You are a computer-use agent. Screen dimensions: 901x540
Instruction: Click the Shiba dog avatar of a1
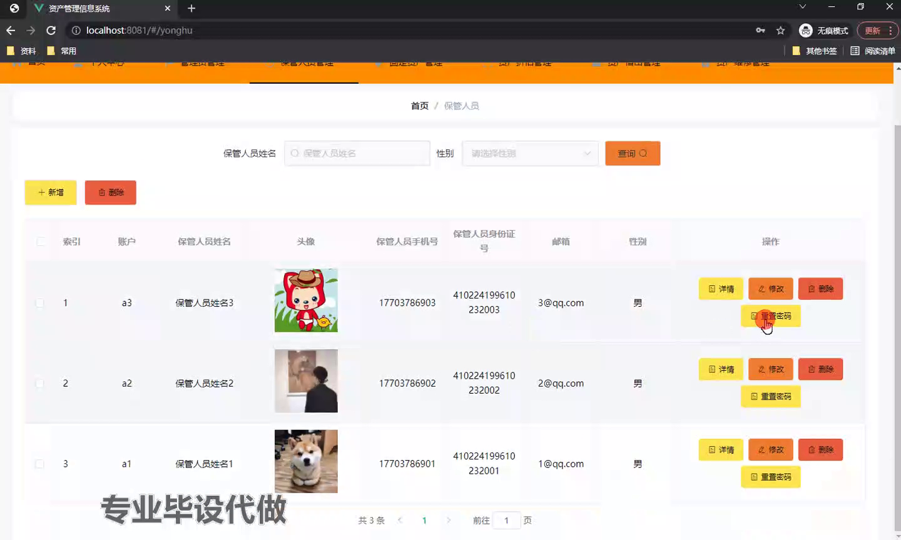[306, 461]
